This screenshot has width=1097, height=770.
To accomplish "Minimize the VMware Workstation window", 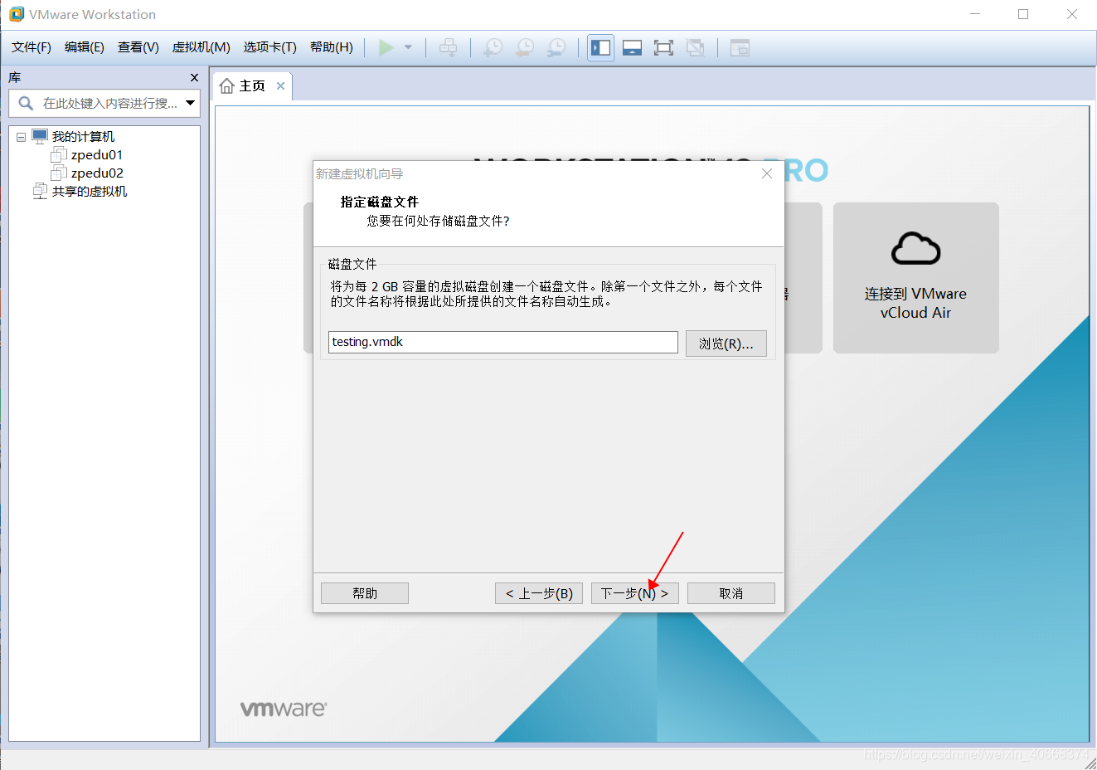I will click(975, 14).
